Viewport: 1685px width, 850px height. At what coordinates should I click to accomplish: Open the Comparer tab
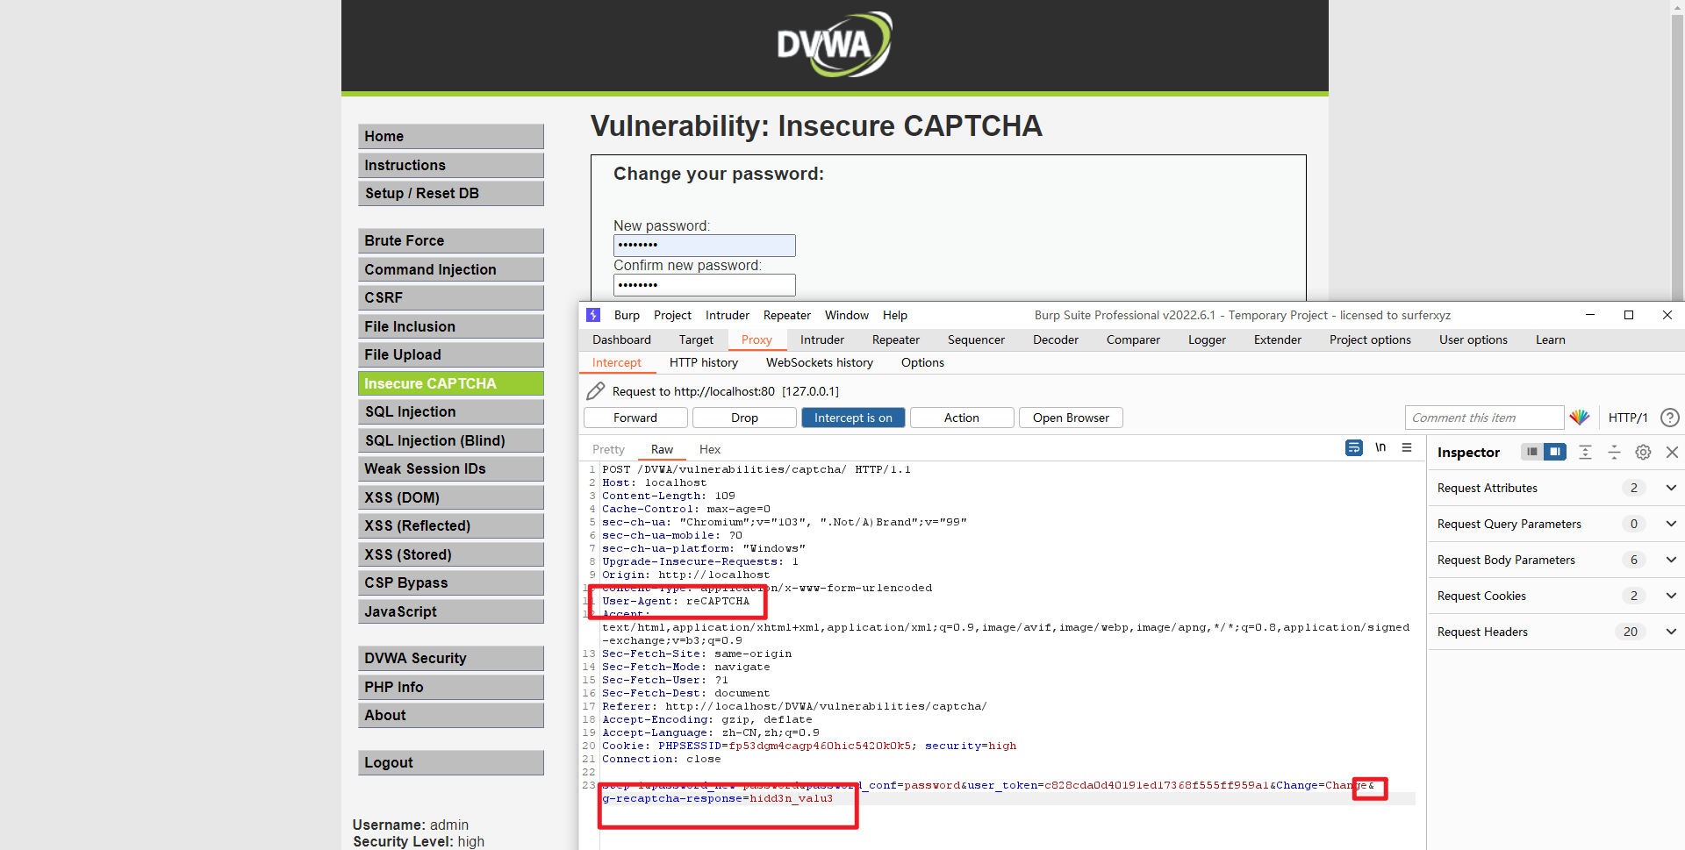pos(1133,339)
